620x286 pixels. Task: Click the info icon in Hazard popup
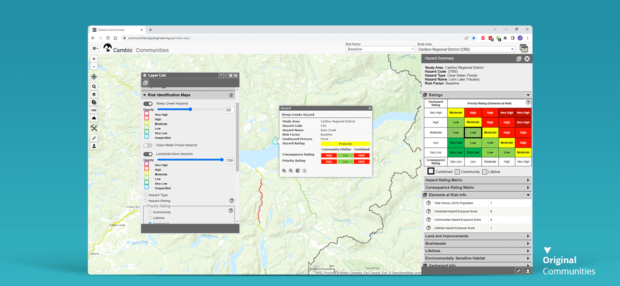tap(305, 171)
